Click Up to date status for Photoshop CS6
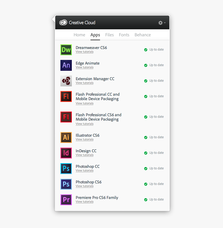 156,184
